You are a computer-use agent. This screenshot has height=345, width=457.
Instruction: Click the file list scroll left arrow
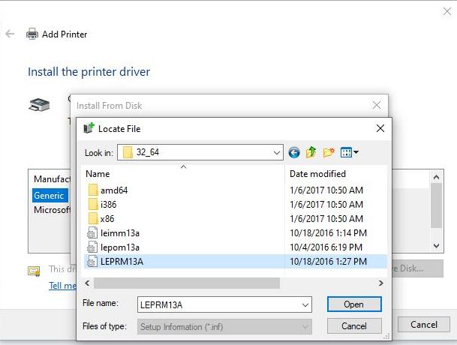point(87,283)
